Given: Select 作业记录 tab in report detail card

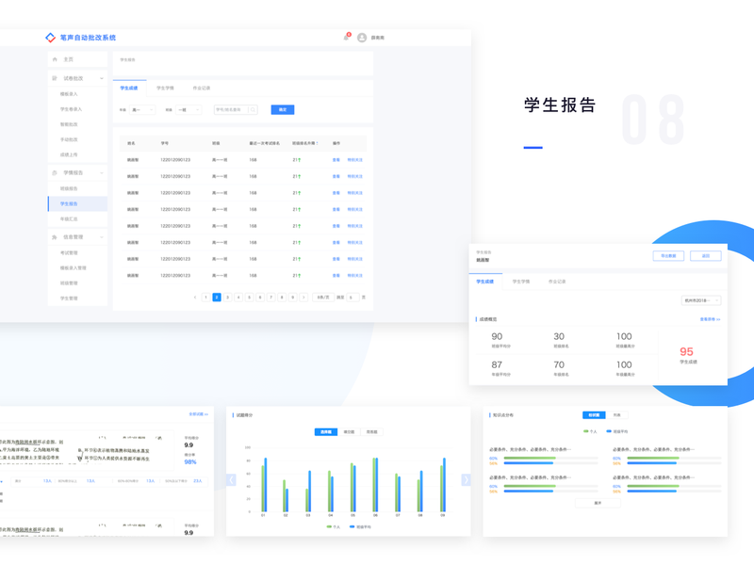Looking at the screenshot, I should click(x=557, y=282).
